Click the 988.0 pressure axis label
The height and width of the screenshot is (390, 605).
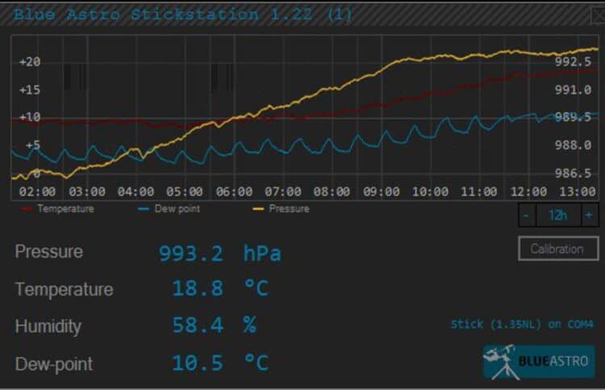coord(573,145)
